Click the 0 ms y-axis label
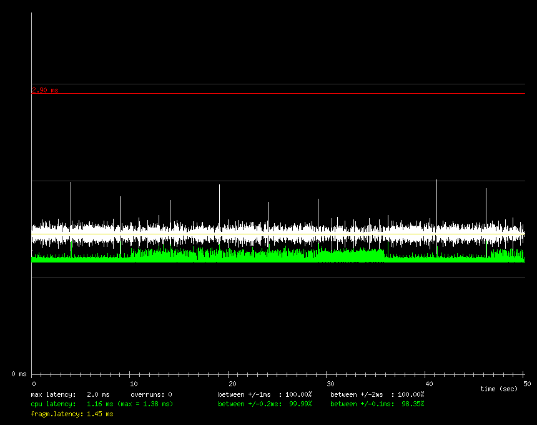The image size is (537, 425). coord(19,374)
